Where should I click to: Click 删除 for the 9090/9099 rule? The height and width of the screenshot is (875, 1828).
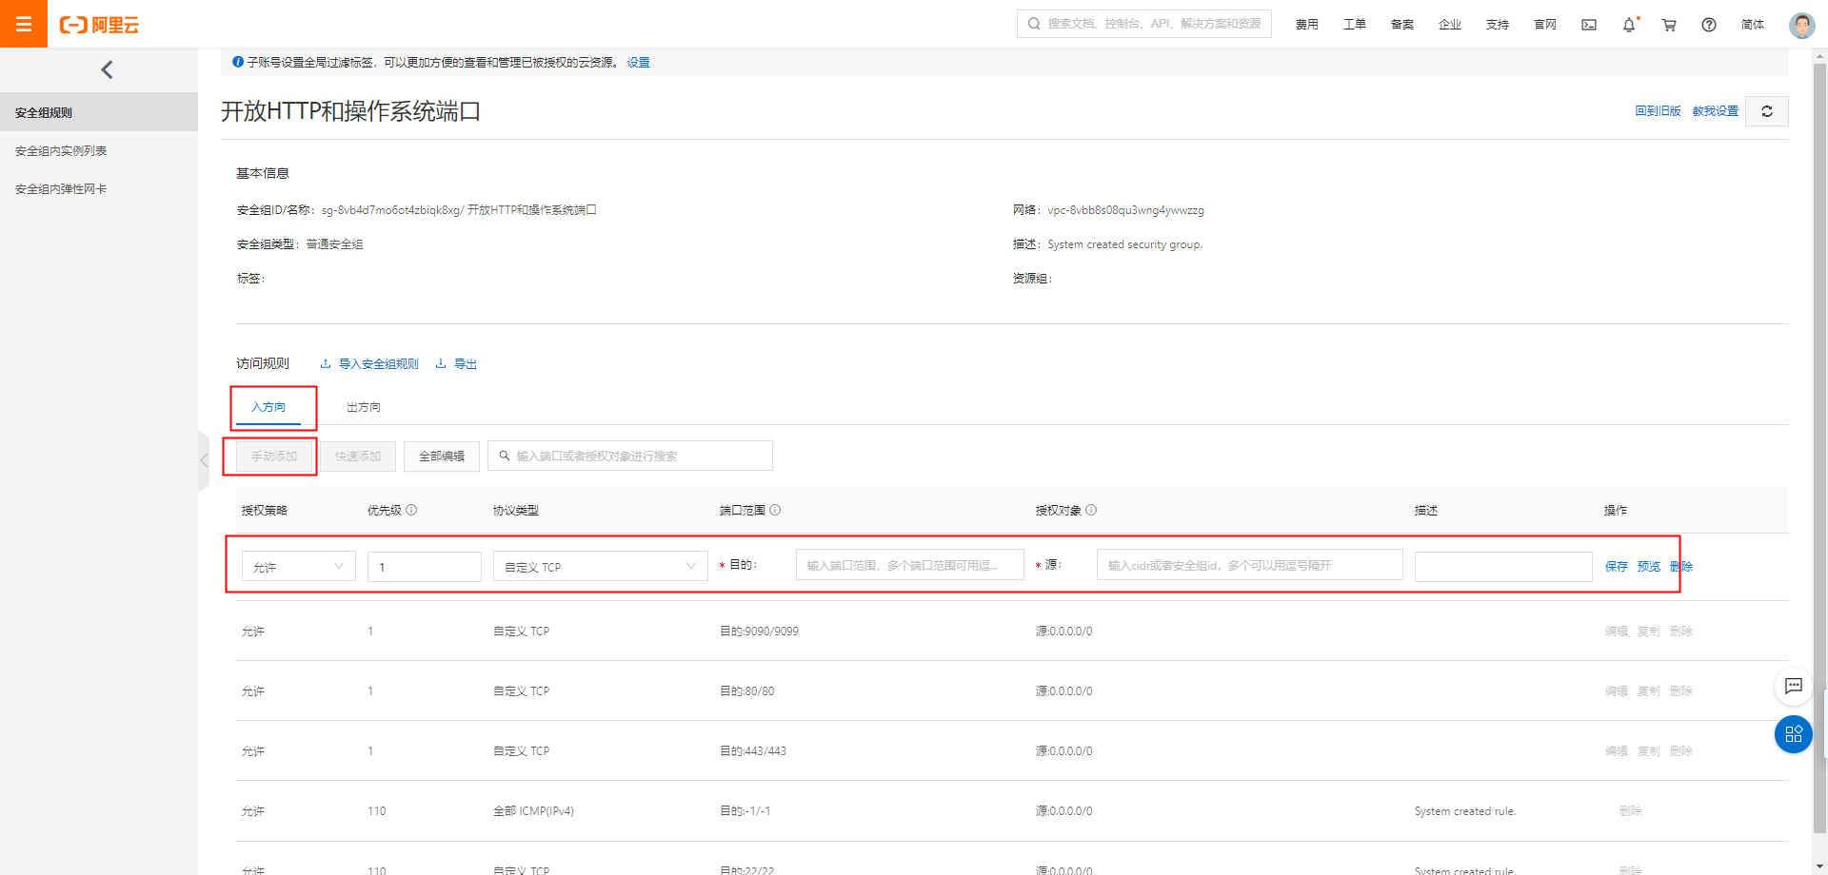point(1681,632)
